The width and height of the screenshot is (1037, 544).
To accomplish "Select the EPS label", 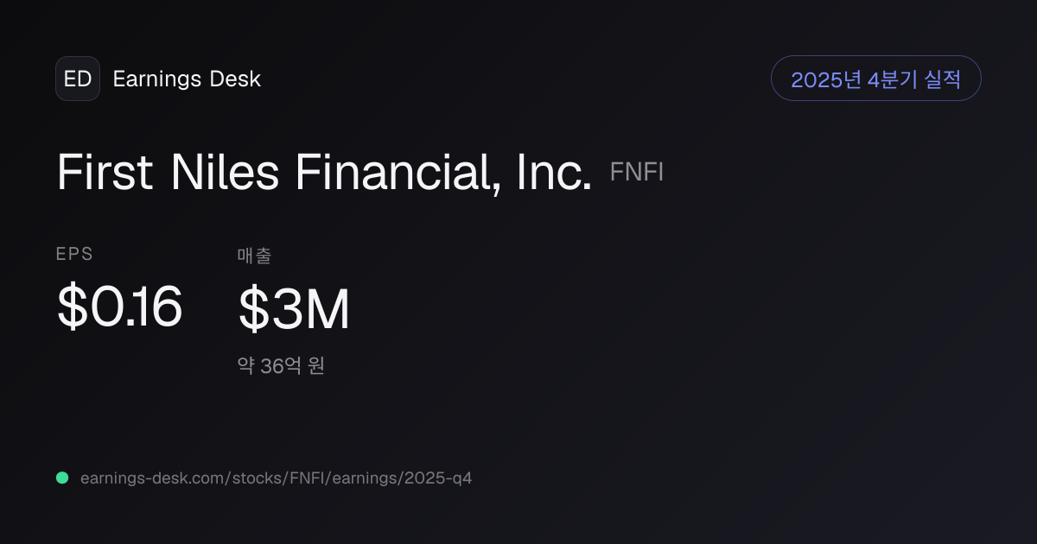I will point(74,254).
